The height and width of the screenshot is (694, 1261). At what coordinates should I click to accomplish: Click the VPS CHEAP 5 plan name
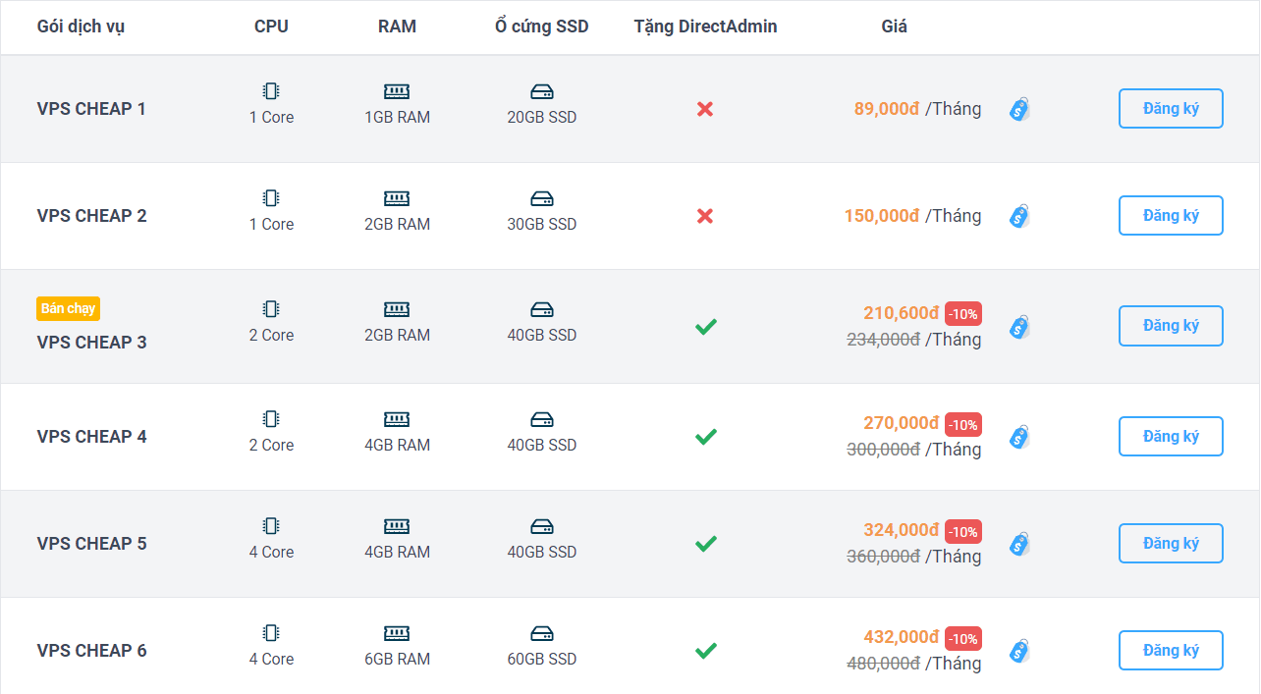click(92, 543)
